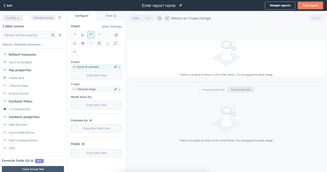Select the KPI summary chart type
This screenshot has height=172, width=327.
[x=91, y=43]
